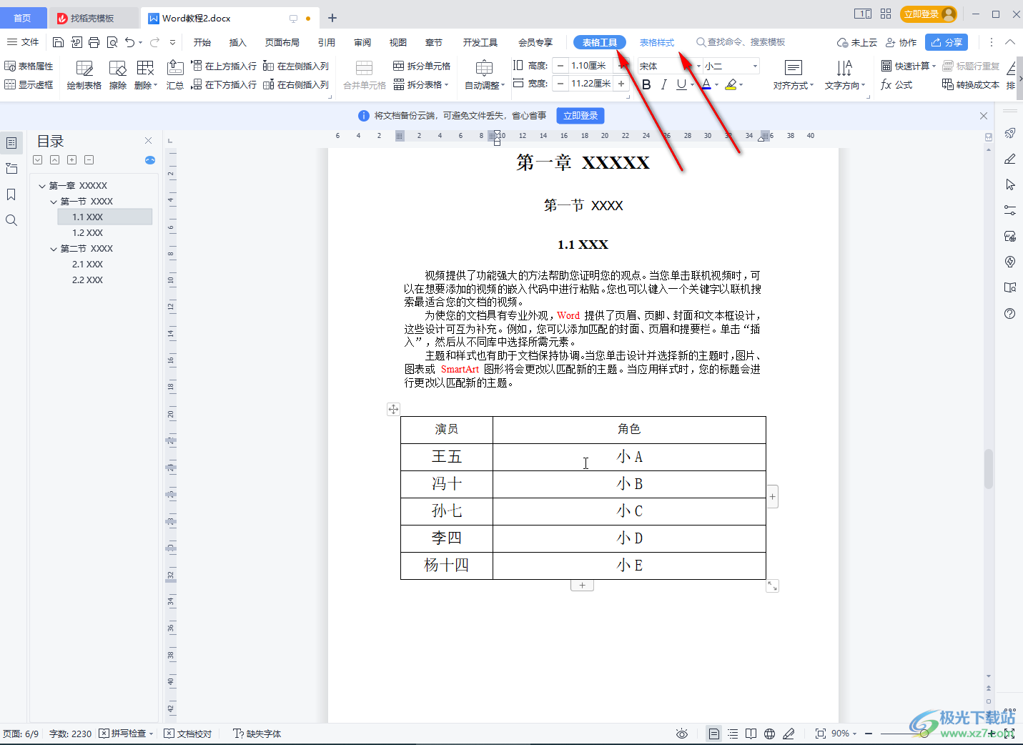
Task: Toggle 显示虚框 show gridlines
Action: click(29, 84)
